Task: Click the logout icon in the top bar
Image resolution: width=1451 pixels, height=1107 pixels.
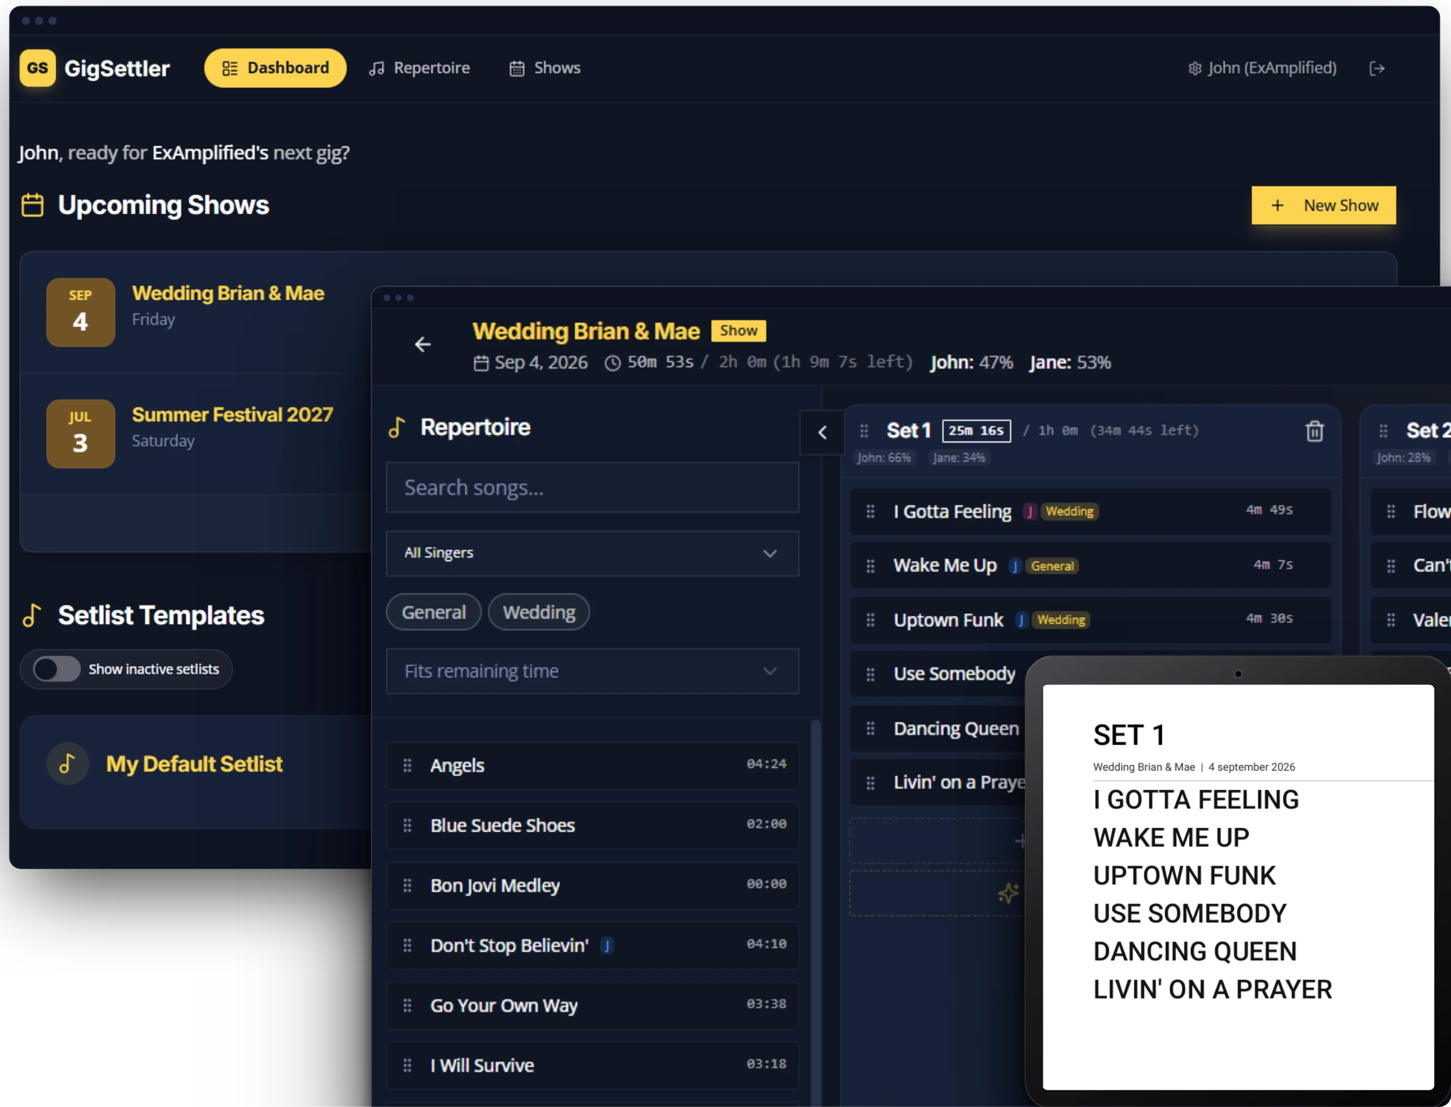Action: click(1377, 68)
